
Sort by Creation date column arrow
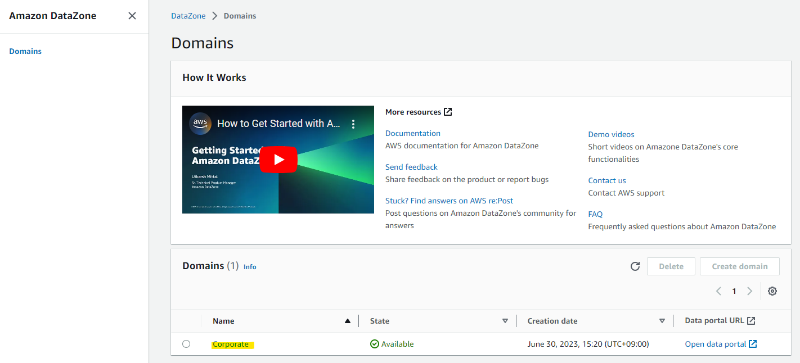tap(662, 321)
